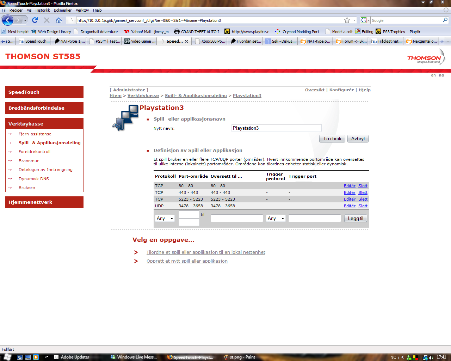This screenshot has width=451, height=361.
Task: Open Brukere in sidebar
Action: tap(27, 188)
